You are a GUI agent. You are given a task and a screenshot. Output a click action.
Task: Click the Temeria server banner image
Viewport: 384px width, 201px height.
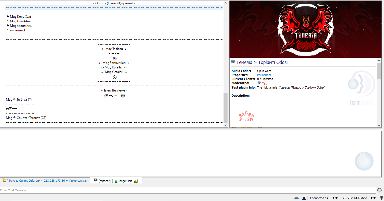pyautogui.click(x=305, y=29)
